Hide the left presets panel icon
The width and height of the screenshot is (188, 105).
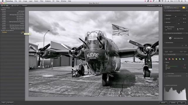pyautogui.click(x=2, y=6)
